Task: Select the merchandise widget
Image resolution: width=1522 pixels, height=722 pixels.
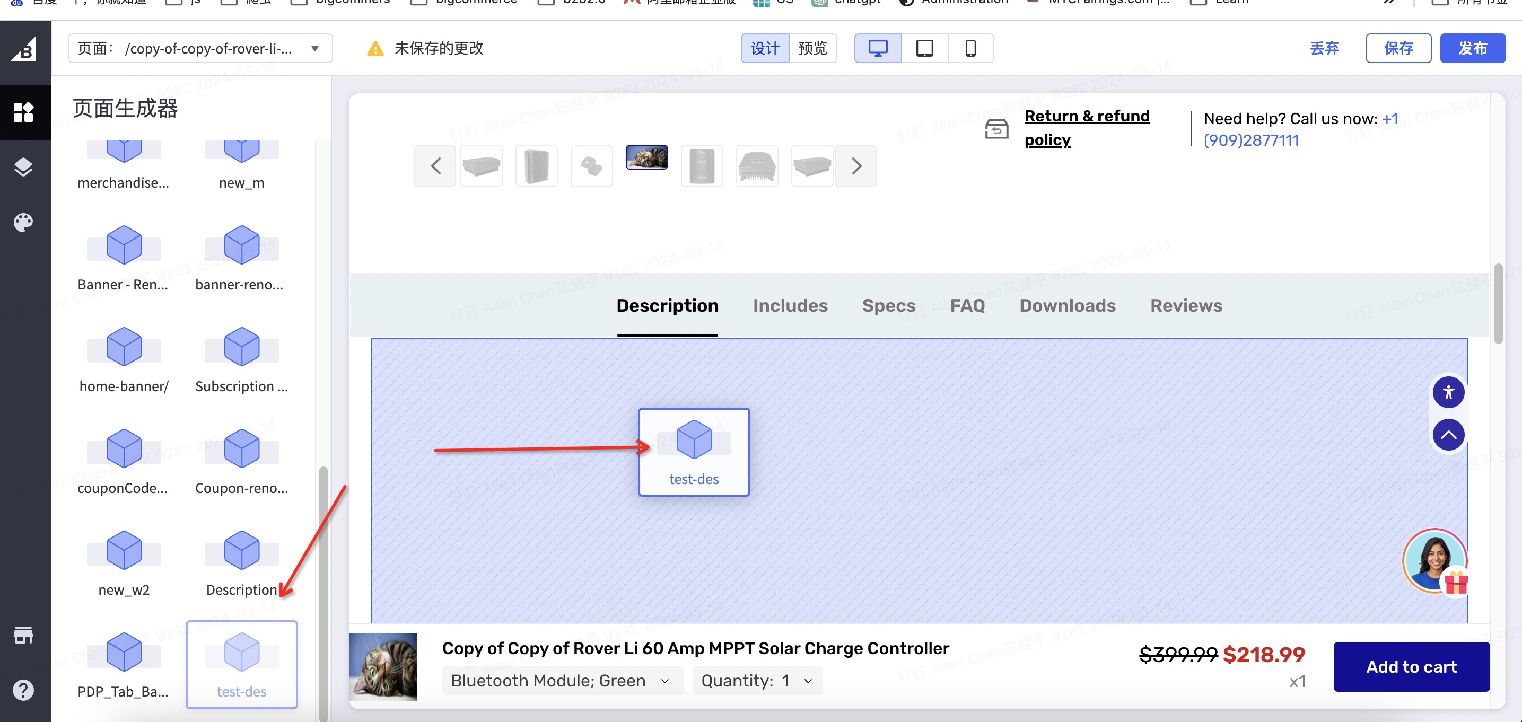Action: pos(124,165)
